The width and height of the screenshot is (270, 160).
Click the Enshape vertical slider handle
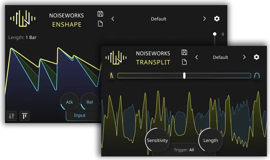pos(215,34)
